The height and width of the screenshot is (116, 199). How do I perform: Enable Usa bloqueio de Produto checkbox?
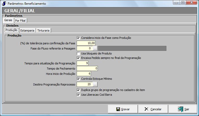[x=79, y=53]
